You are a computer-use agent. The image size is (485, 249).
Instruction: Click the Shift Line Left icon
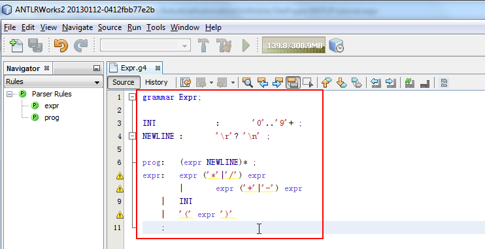coord(375,82)
